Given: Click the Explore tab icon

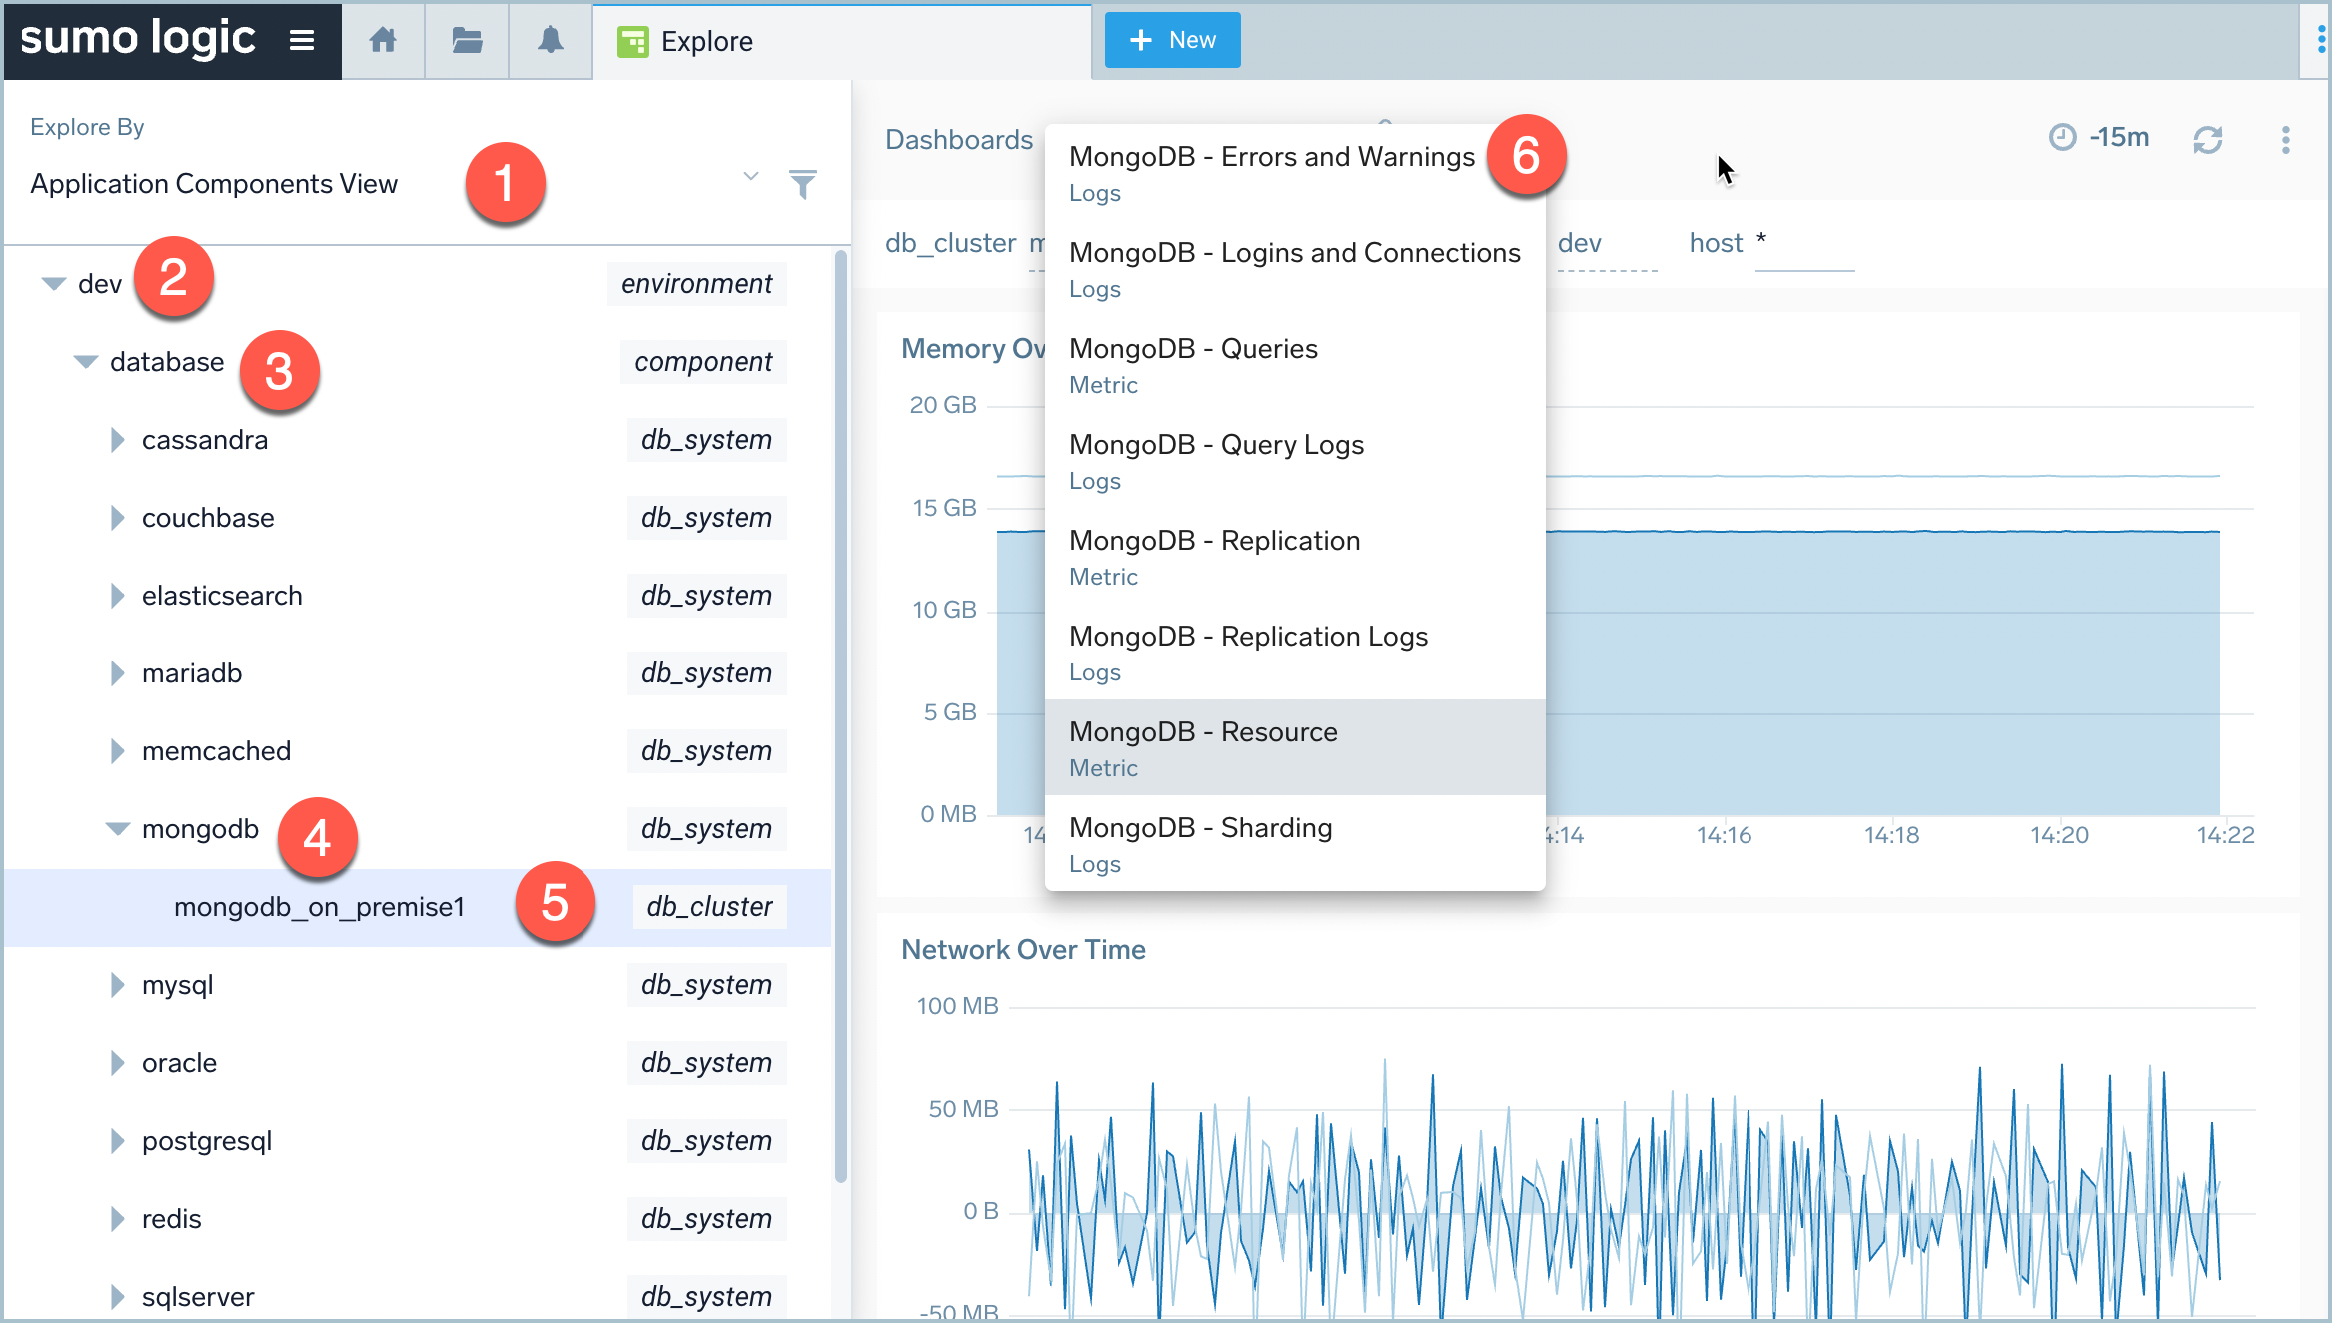Looking at the screenshot, I should 631,40.
